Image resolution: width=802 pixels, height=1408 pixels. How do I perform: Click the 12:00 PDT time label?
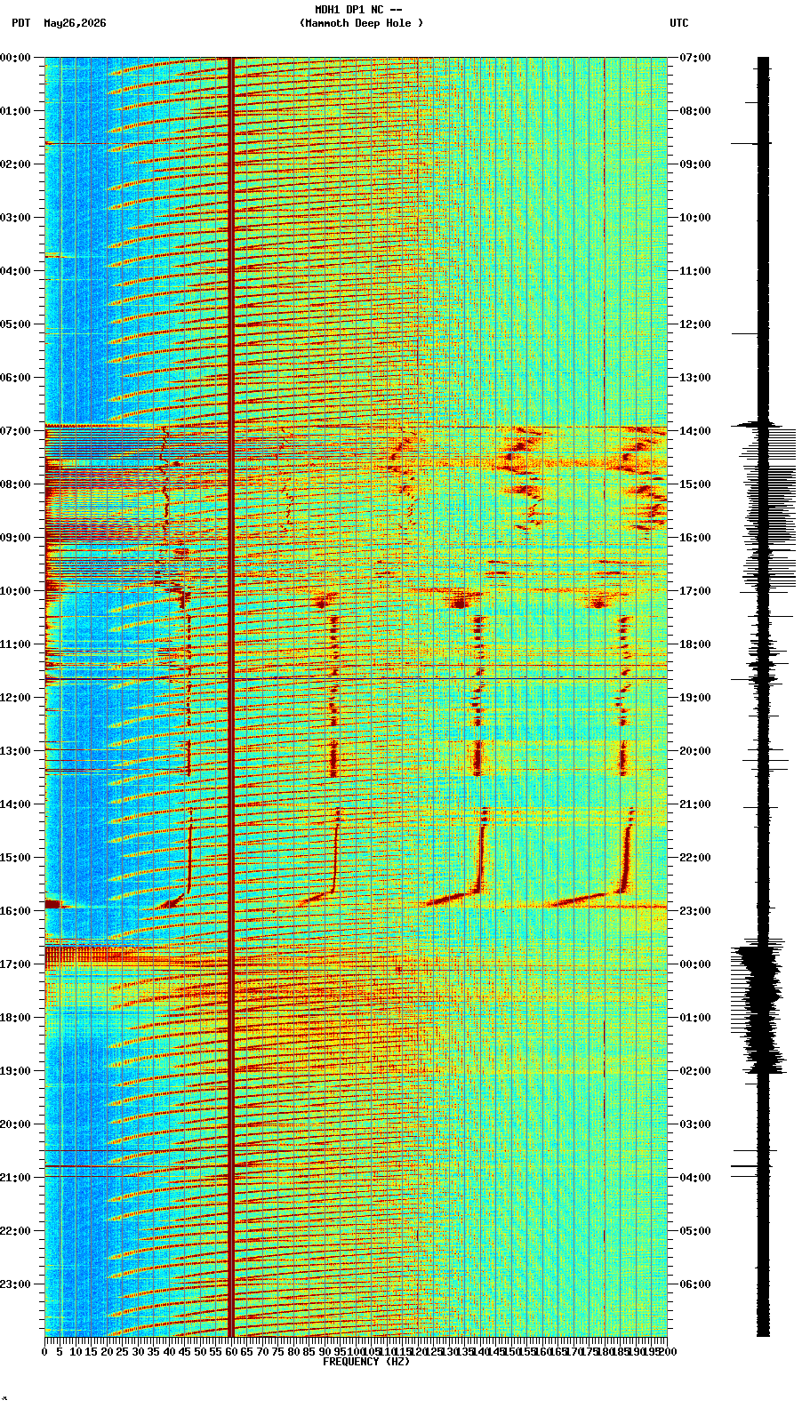pos(15,698)
